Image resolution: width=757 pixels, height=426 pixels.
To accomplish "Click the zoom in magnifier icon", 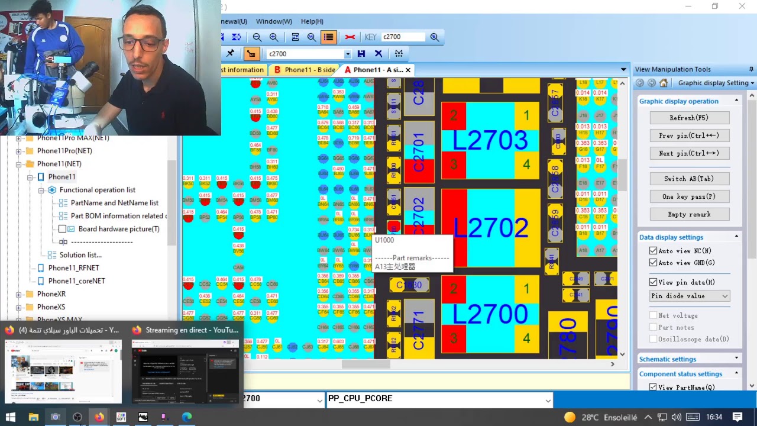I will 274,37.
